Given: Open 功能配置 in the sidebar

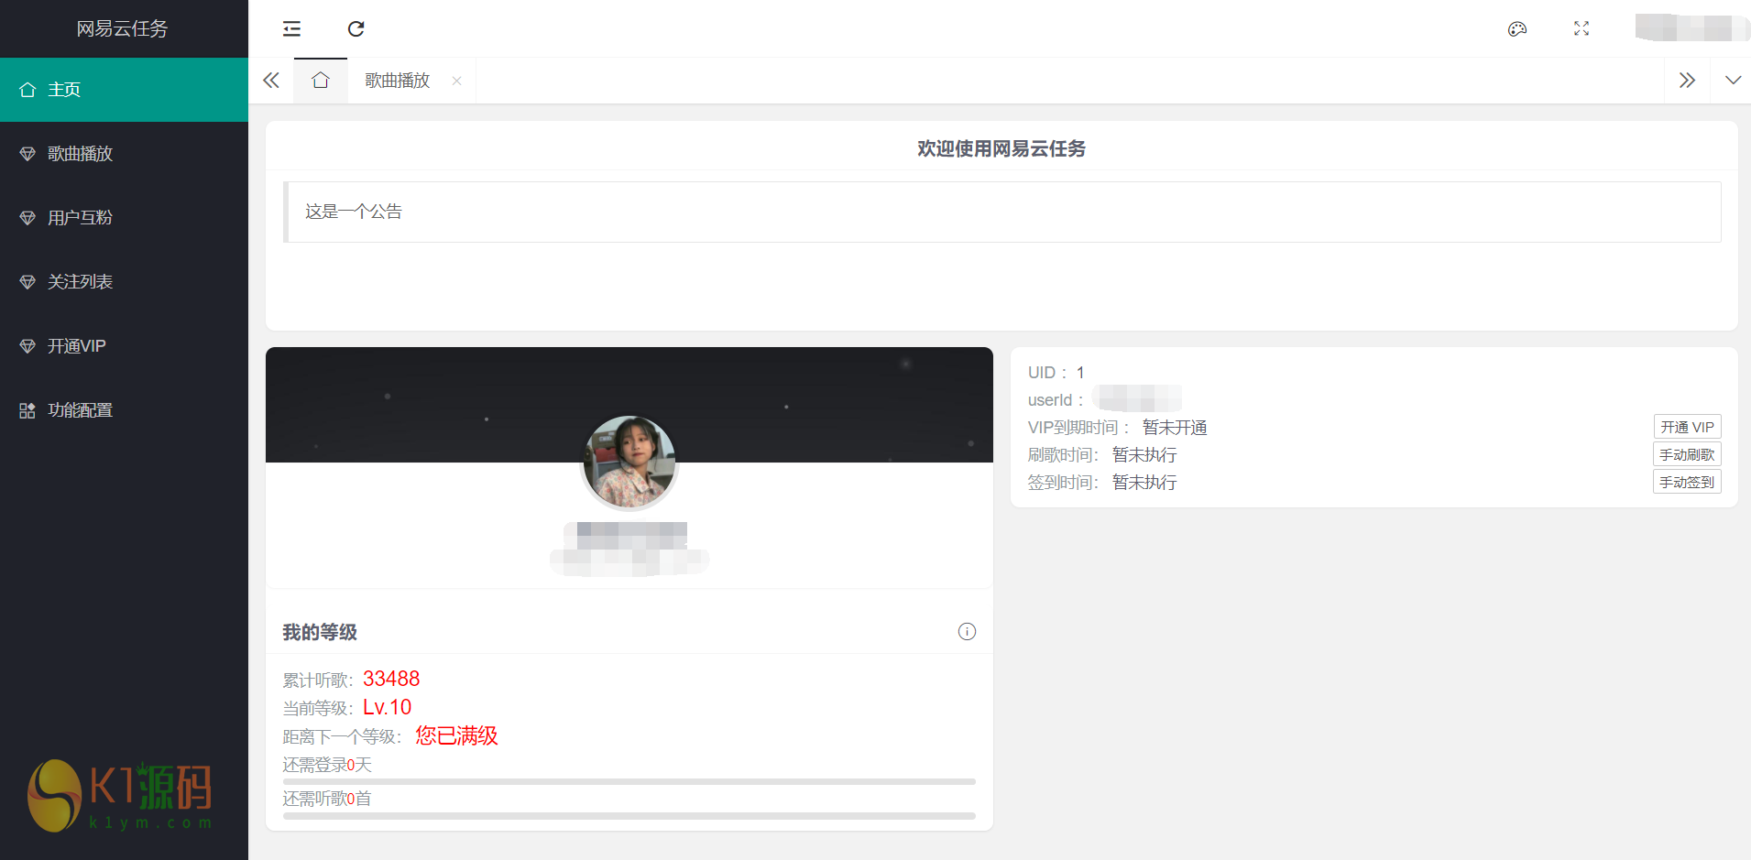Looking at the screenshot, I should (x=124, y=410).
